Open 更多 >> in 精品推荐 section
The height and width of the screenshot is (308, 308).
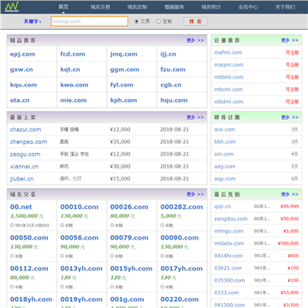(x=195, y=40)
